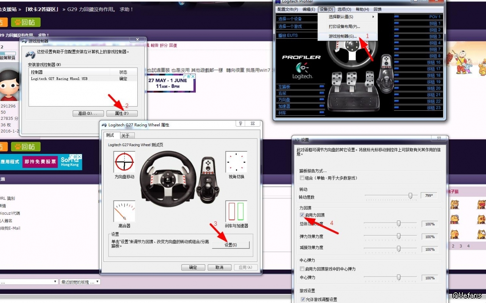Open the 「欧卡2答疑区」 breadcrumb link
This screenshot has width=486, height=303.
coord(41,9)
